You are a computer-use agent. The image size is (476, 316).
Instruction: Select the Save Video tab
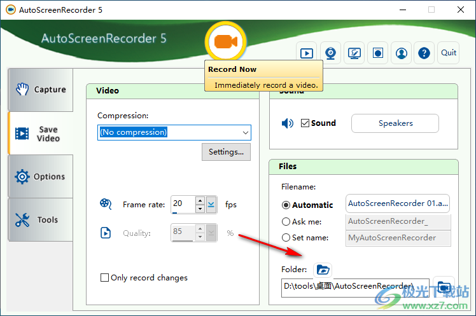pos(41,134)
